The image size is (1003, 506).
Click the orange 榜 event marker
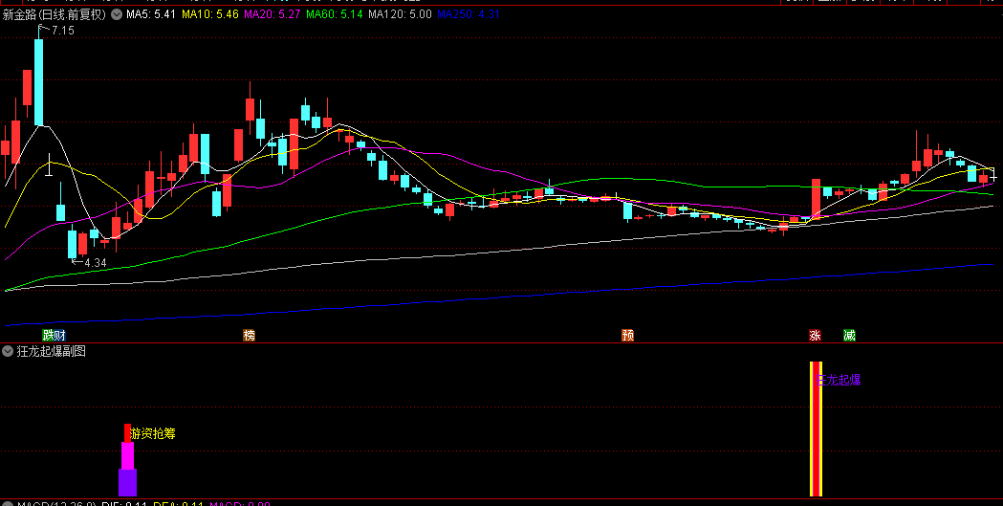249,335
